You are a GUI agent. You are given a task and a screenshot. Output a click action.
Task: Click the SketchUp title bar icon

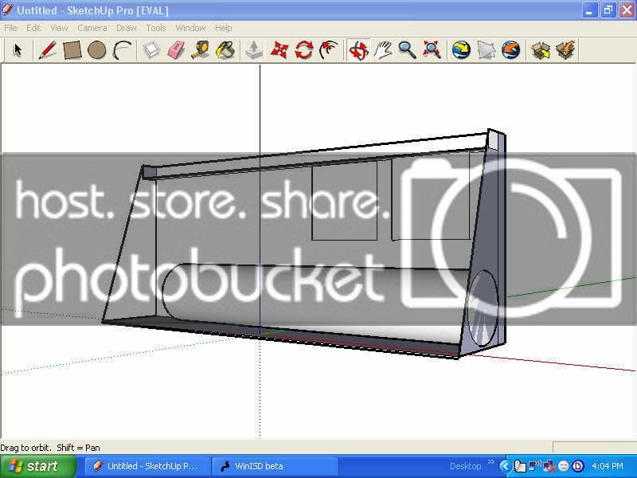(x=7, y=10)
